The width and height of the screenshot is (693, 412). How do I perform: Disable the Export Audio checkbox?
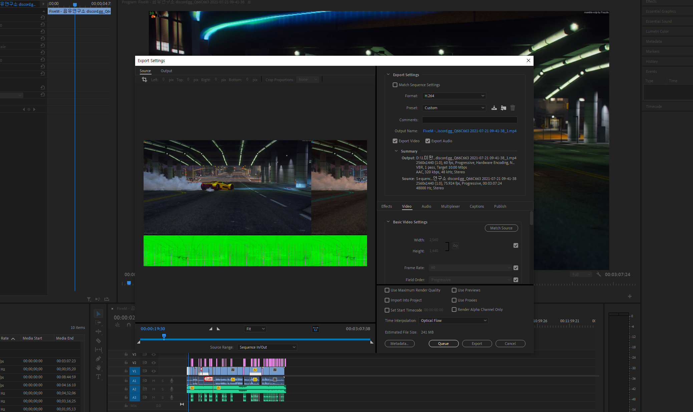point(427,141)
